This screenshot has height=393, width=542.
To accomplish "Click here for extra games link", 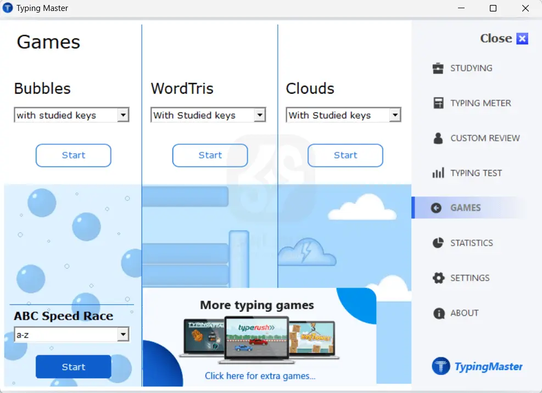I will tap(257, 376).
